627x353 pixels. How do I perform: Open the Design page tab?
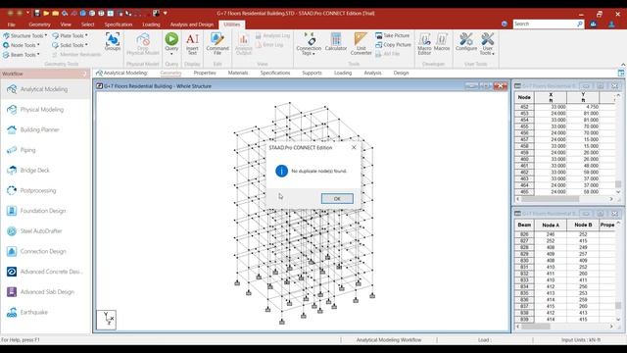tap(401, 73)
